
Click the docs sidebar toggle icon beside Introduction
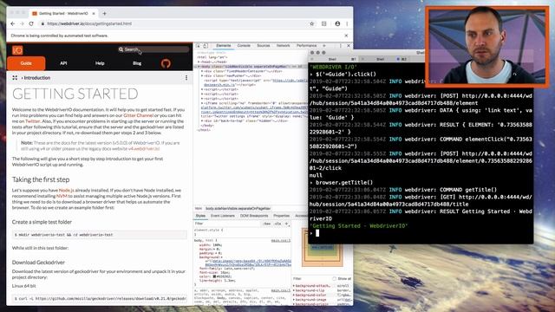point(15,77)
